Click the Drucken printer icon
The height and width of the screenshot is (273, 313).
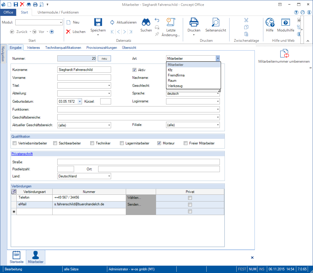[194, 23]
